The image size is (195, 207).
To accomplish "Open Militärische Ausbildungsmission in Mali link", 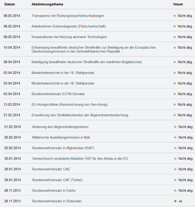I will pos(61,137).
